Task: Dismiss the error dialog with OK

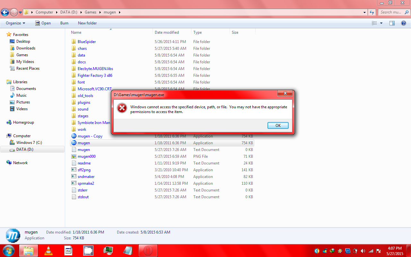Action: pos(278,126)
